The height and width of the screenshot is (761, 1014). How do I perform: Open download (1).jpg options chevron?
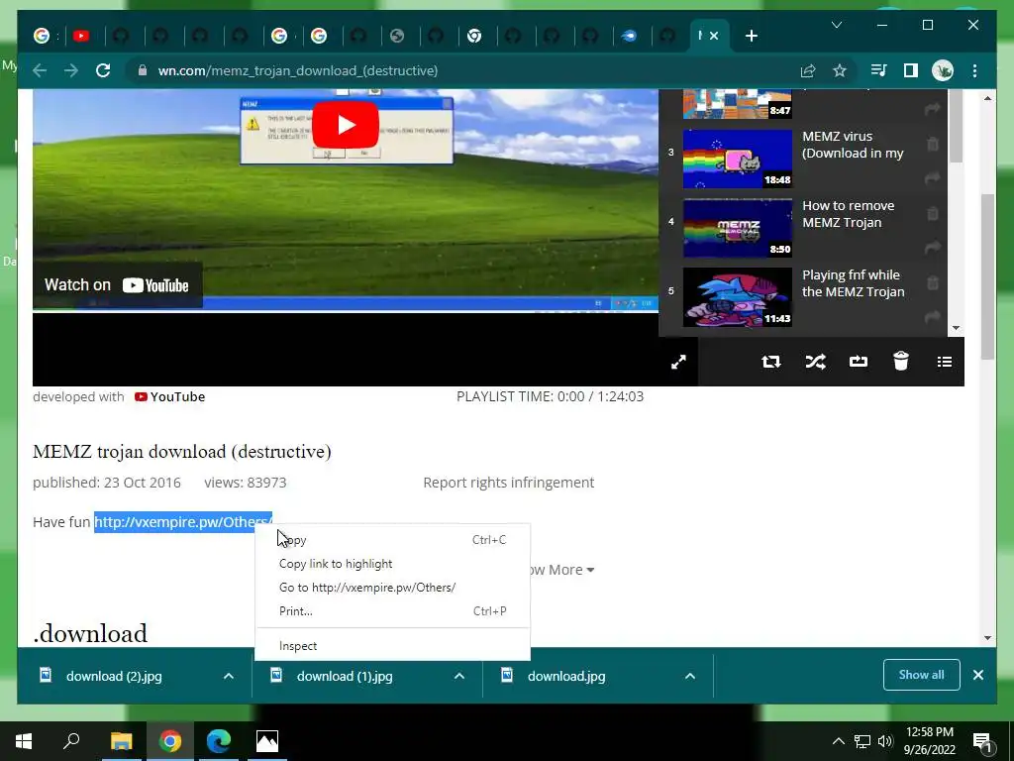pyautogui.click(x=459, y=676)
